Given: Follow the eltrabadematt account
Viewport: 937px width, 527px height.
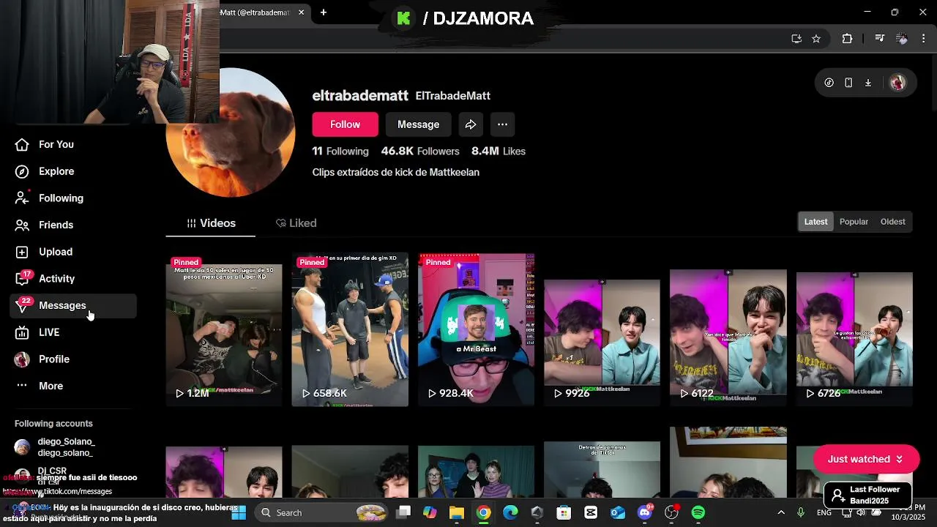Looking at the screenshot, I should [x=345, y=124].
